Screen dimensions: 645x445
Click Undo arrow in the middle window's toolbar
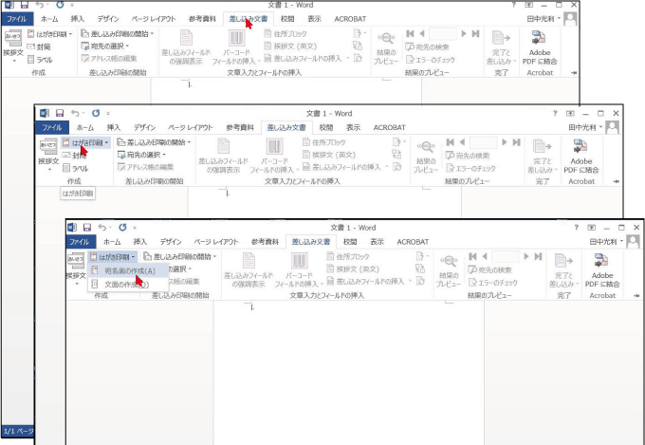tap(76, 114)
